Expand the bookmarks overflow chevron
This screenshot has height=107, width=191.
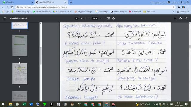point(173,12)
